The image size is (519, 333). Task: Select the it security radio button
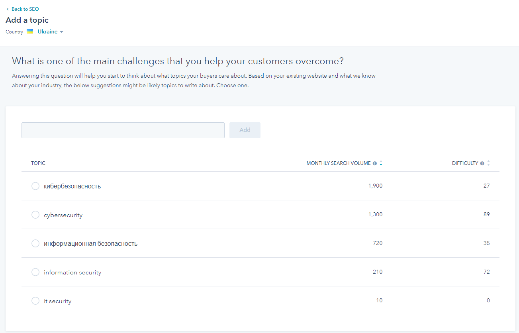35,301
